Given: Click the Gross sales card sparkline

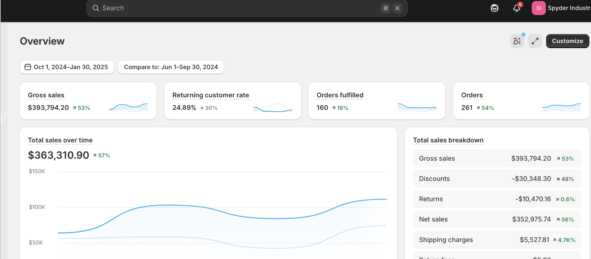Looking at the screenshot, I should point(128,108).
